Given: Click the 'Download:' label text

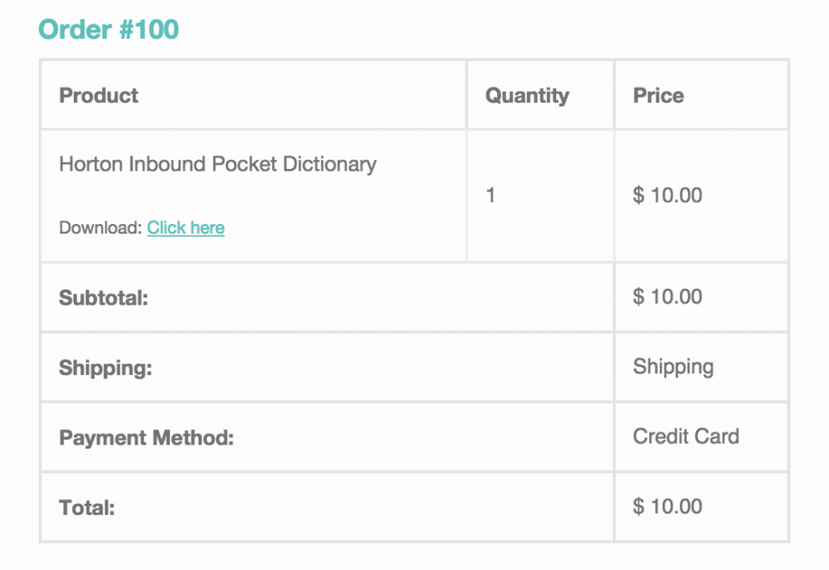Looking at the screenshot, I should tap(100, 228).
